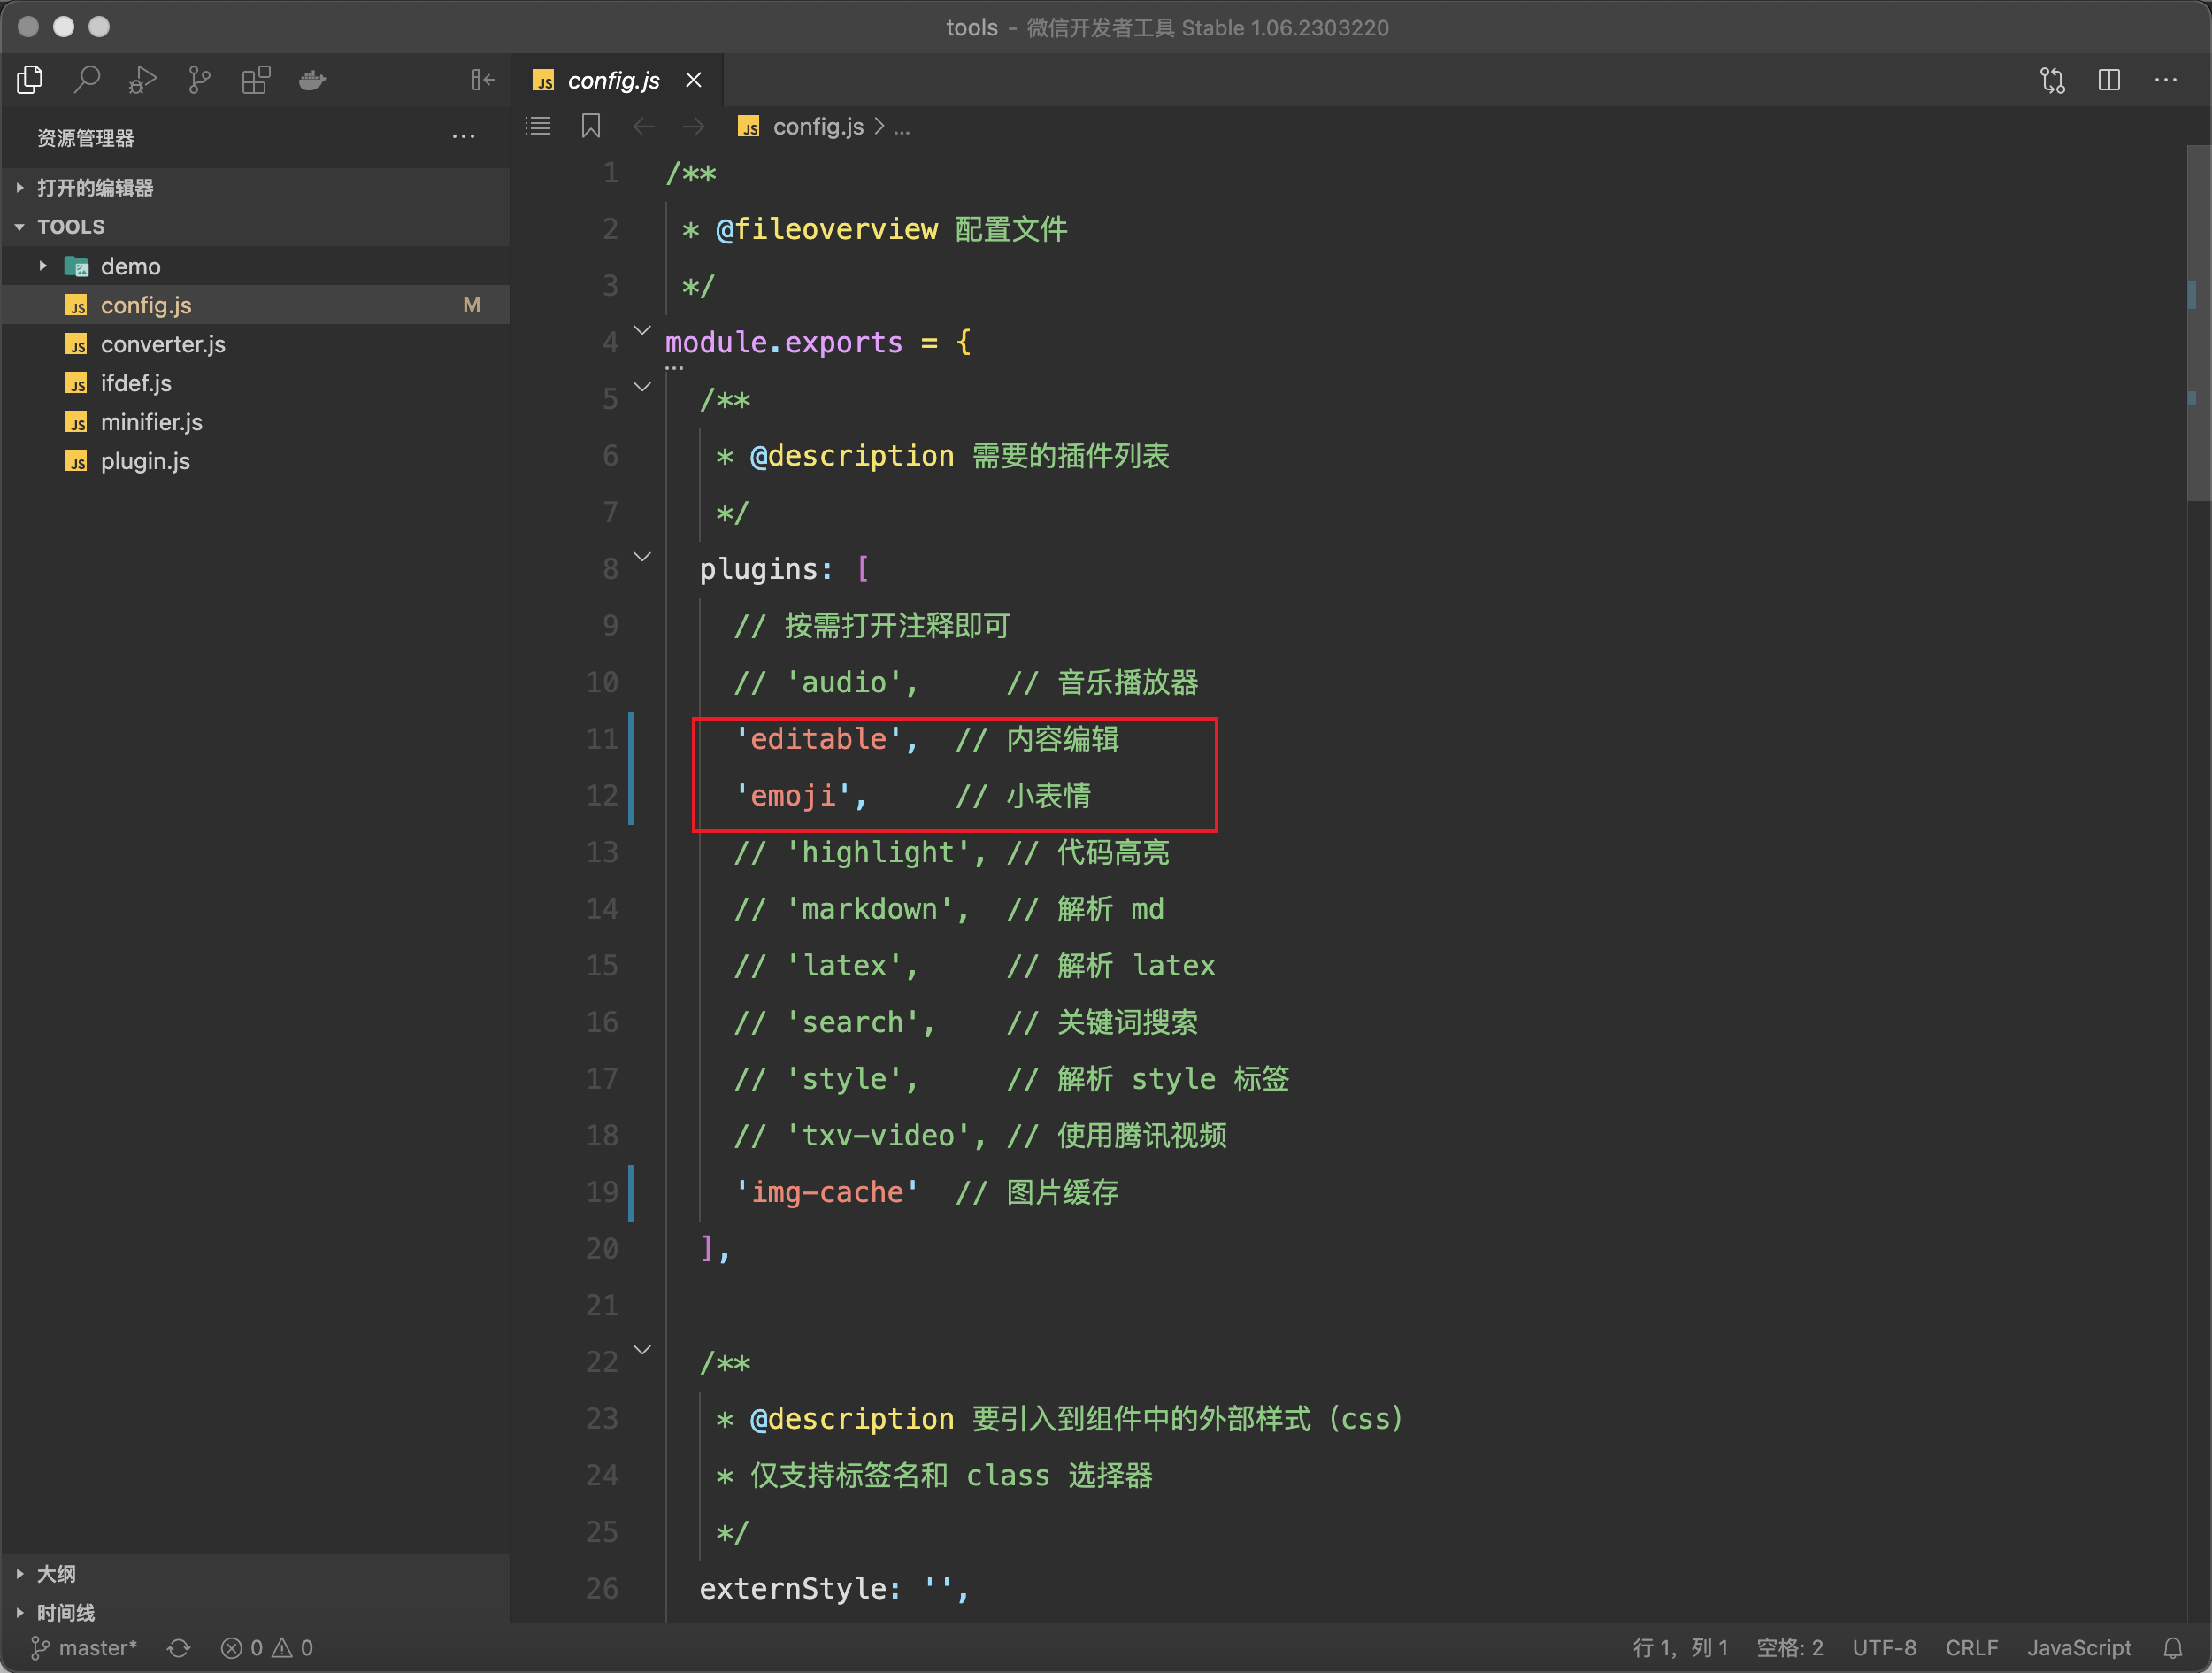Click the 'emoji' string on line 12

(793, 797)
